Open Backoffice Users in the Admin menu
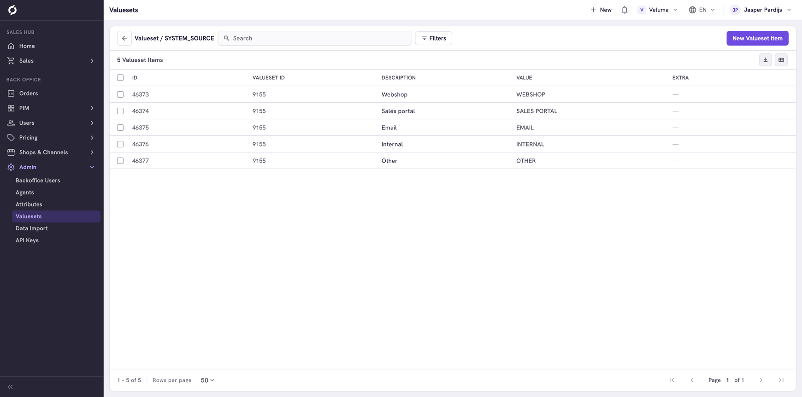802x397 pixels. coord(38,181)
